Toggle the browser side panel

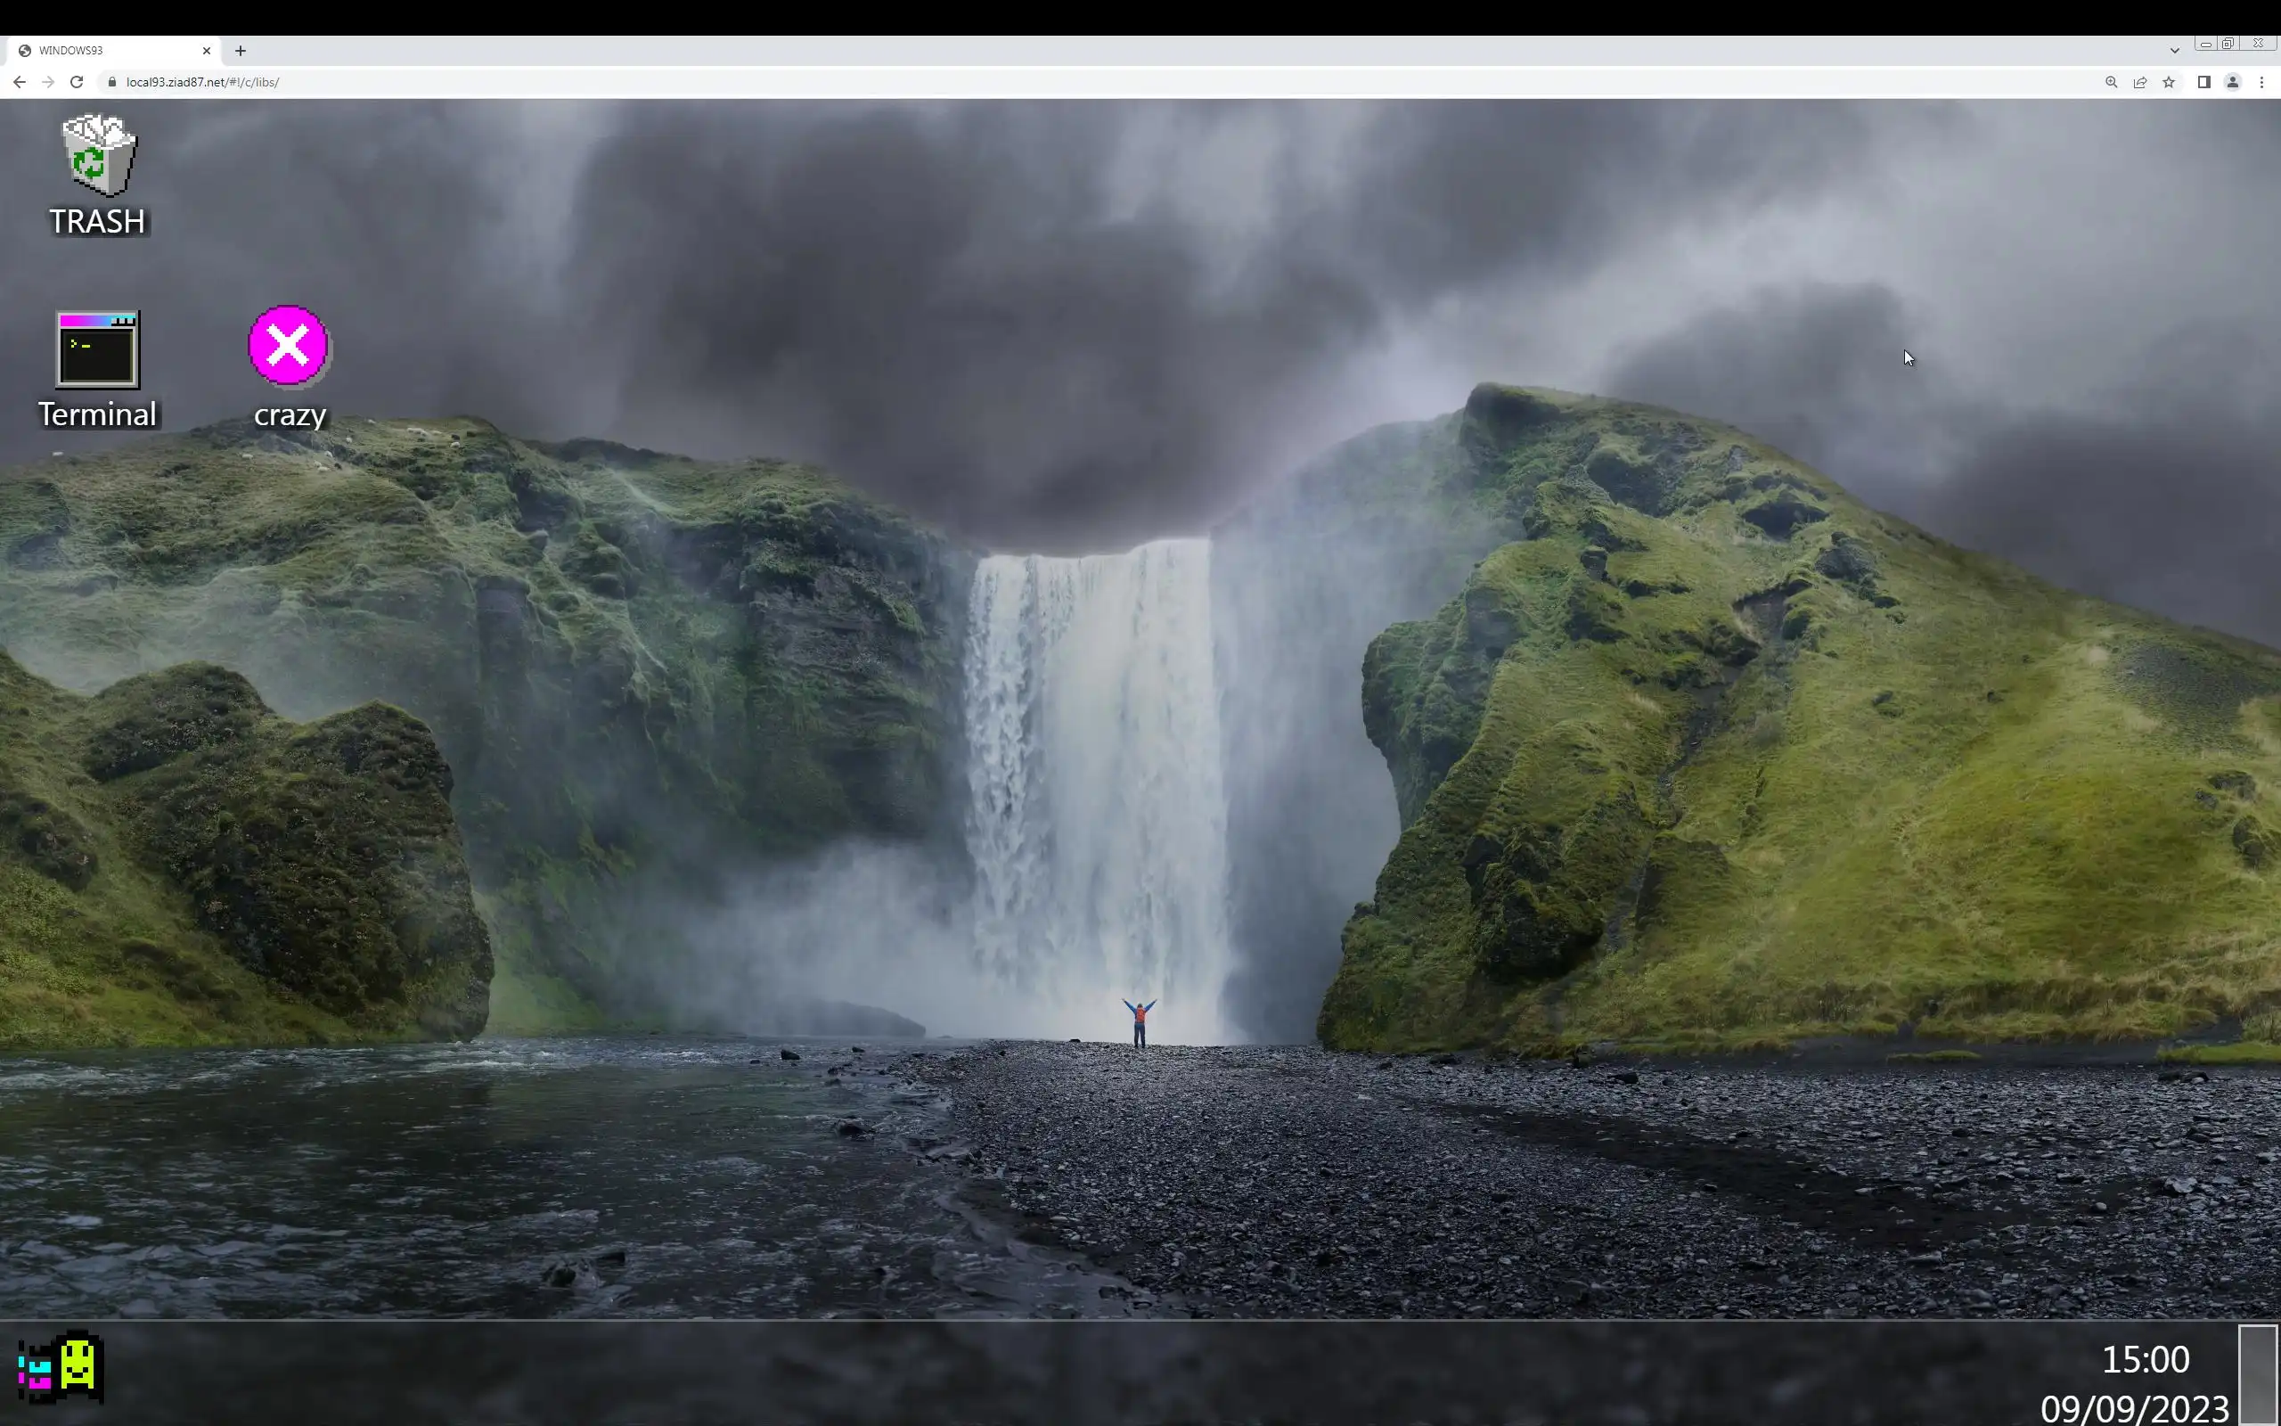click(x=2203, y=82)
